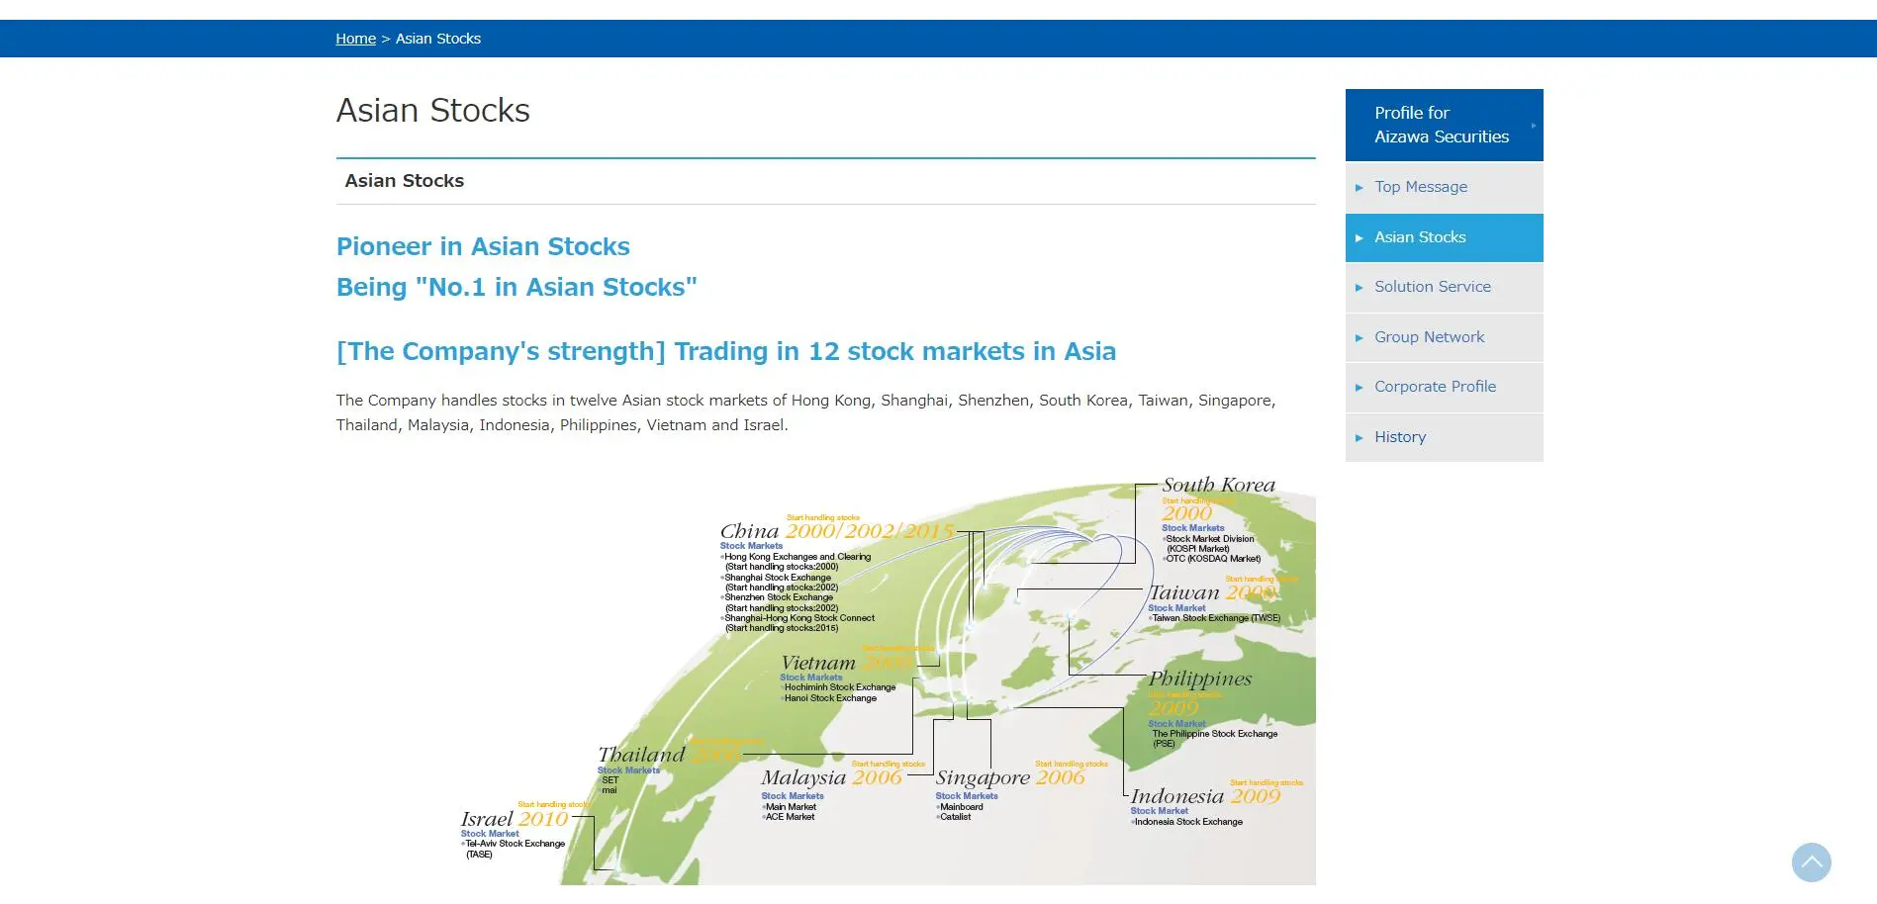
Task: Click the arrow beside Corporate Profile
Action: (x=1360, y=388)
